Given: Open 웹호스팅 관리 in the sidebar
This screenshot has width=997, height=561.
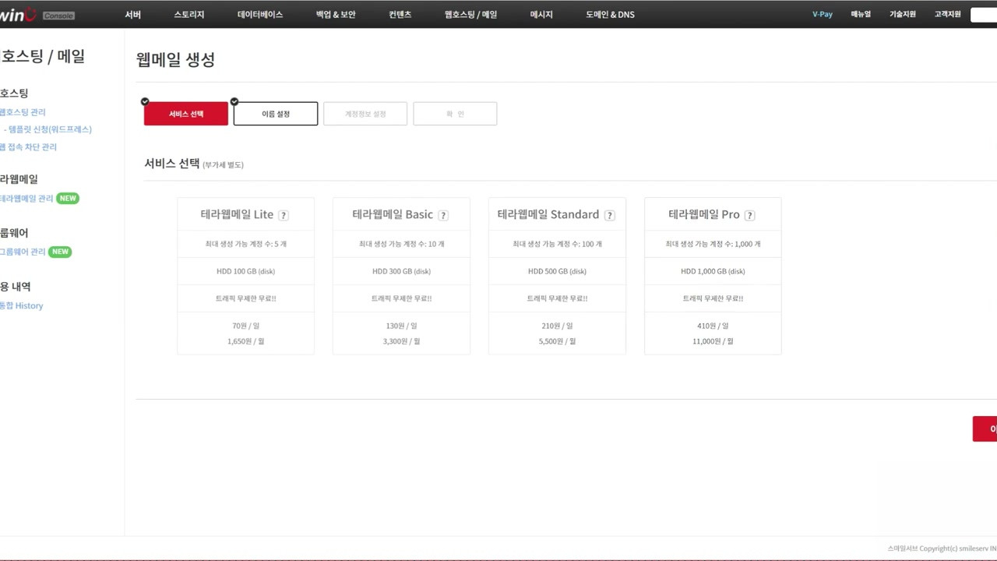Looking at the screenshot, I should [23, 112].
